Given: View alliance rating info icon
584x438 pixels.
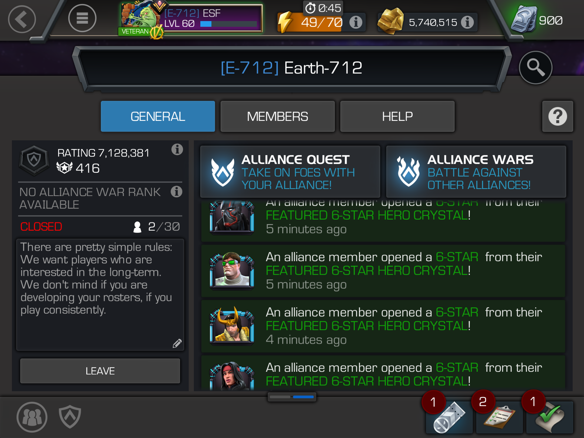Looking at the screenshot, I should (x=177, y=149).
